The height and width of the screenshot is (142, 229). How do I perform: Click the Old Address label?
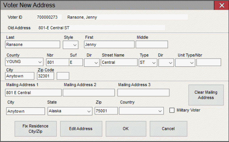coord(19,28)
